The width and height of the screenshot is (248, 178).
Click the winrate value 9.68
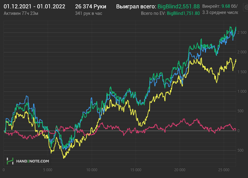226,6
